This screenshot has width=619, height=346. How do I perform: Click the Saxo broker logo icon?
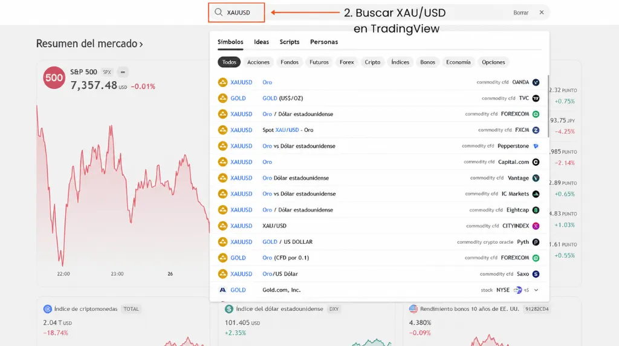[536, 274]
